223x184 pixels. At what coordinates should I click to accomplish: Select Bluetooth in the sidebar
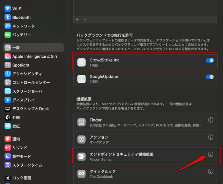33,17
